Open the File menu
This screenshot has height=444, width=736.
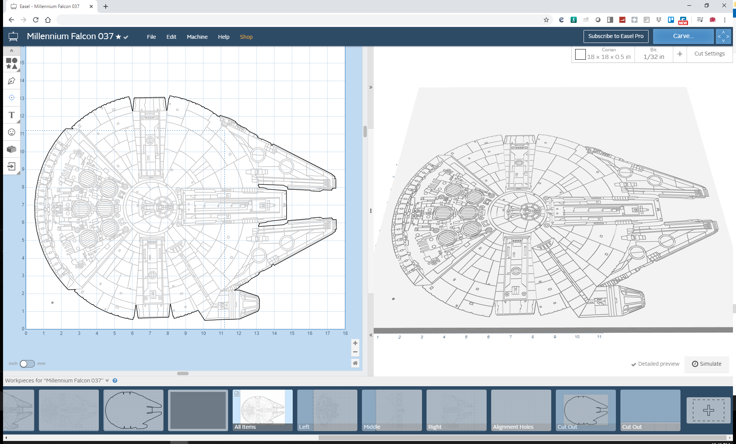151,37
